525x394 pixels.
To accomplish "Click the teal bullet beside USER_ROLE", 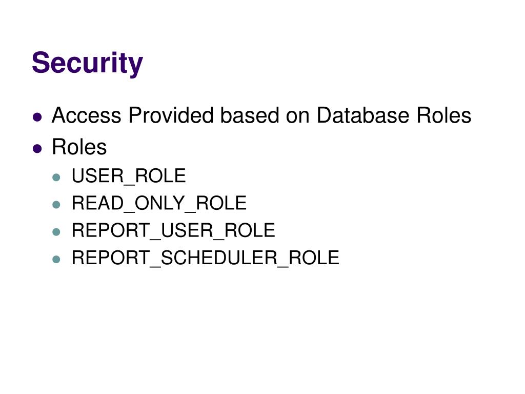I will [56, 177].
